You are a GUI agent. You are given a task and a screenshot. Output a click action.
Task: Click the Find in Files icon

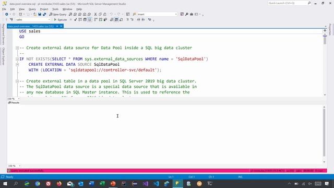pyautogui.click(x=134, y=14)
